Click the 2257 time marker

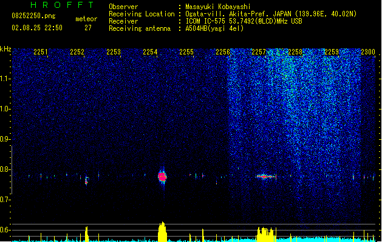[259, 52]
